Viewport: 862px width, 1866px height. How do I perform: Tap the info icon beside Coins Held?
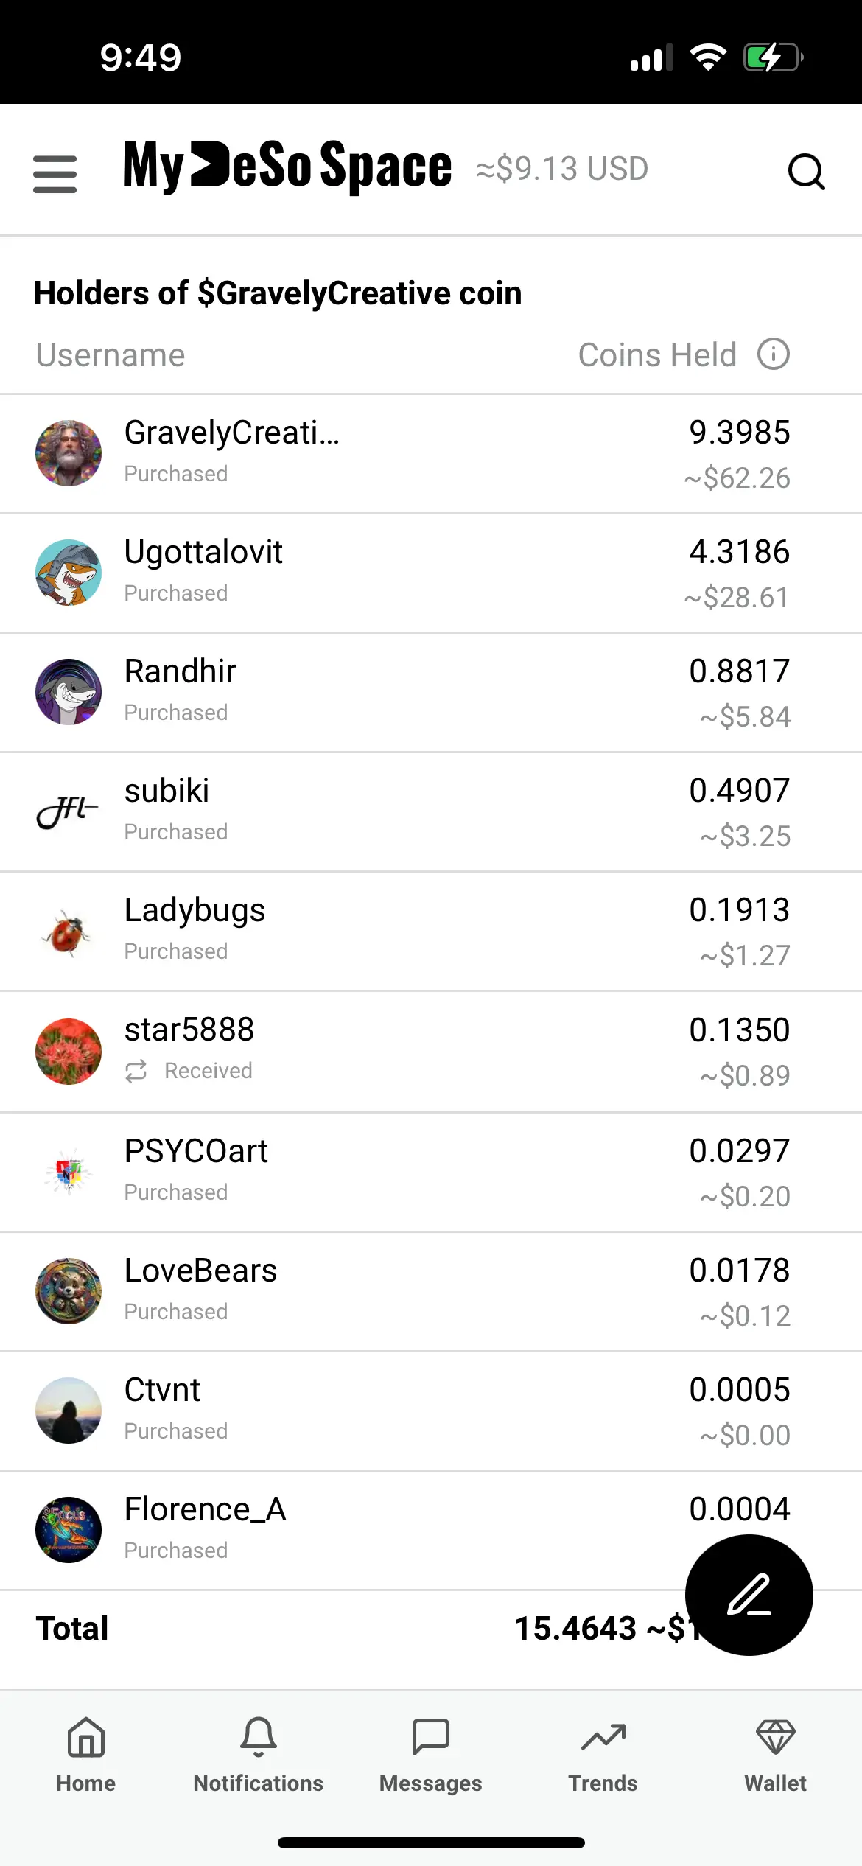tap(773, 354)
